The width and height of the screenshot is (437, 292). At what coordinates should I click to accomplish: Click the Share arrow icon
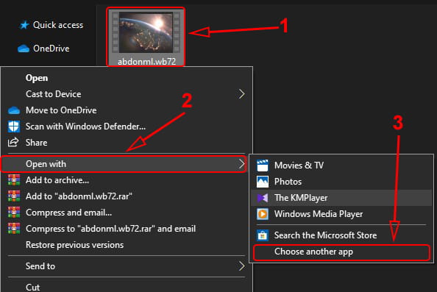tap(13, 143)
